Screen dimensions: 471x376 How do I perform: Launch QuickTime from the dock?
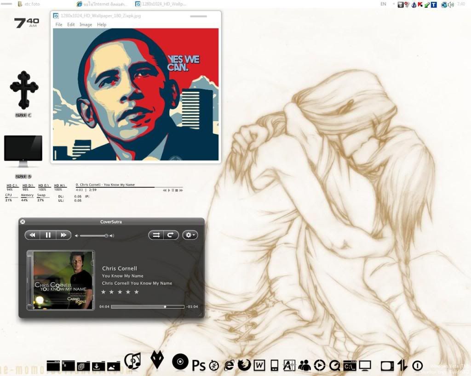335,365
